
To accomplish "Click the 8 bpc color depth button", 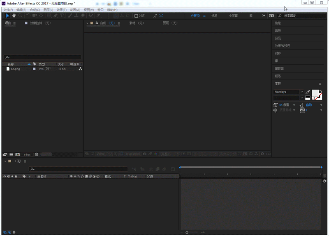I will (x=27, y=154).
